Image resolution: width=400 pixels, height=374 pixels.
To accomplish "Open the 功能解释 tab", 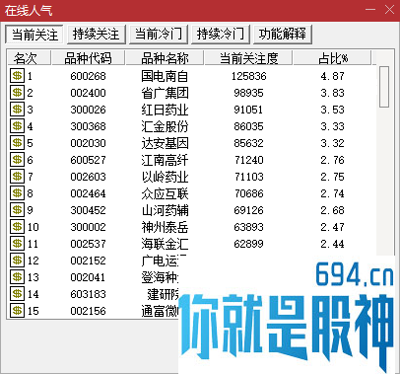I will point(283,35).
